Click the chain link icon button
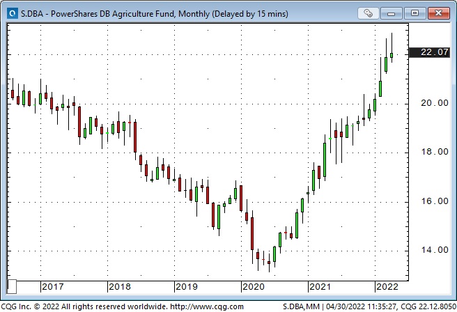This screenshot has height=312, width=457. 368,13
